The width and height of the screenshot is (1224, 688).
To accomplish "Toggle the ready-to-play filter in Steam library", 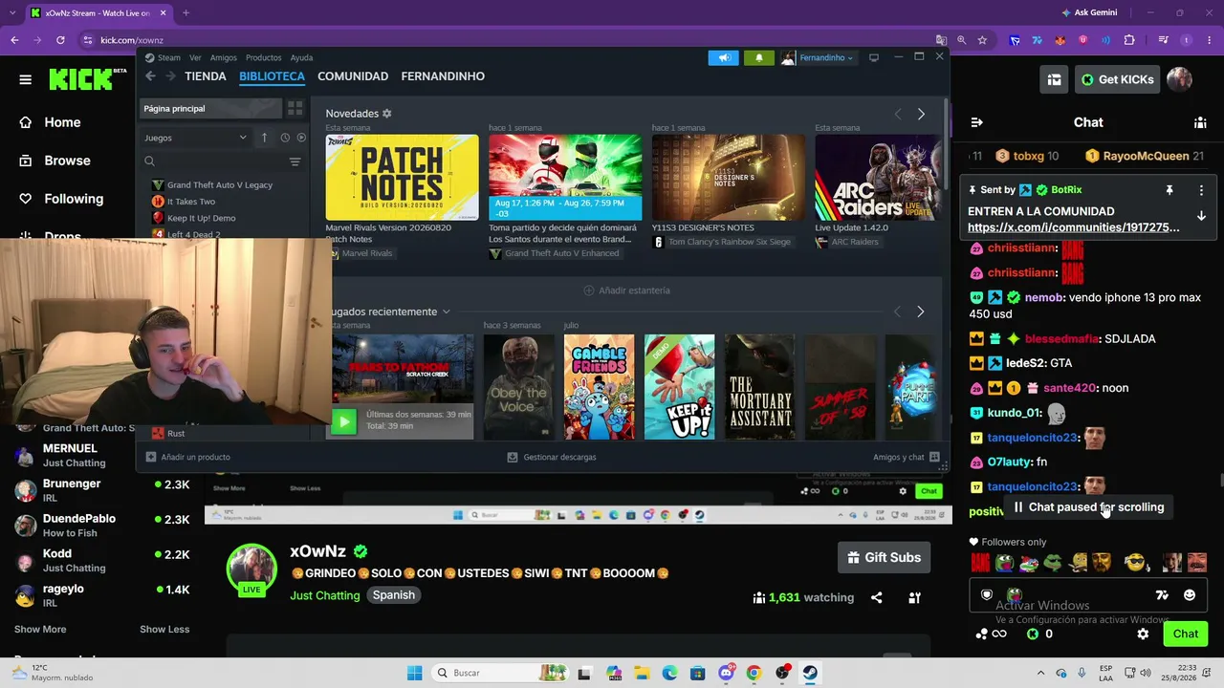I will [301, 138].
